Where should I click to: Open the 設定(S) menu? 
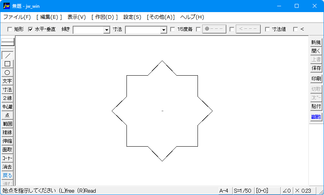click(x=132, y=17)
